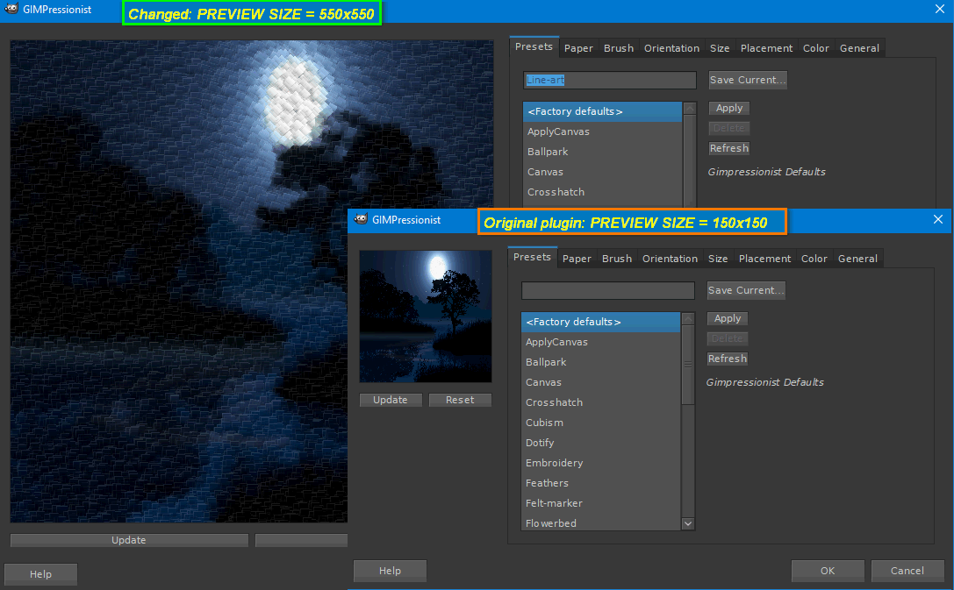Click the Reset button under the small preview

click(459, 400)
